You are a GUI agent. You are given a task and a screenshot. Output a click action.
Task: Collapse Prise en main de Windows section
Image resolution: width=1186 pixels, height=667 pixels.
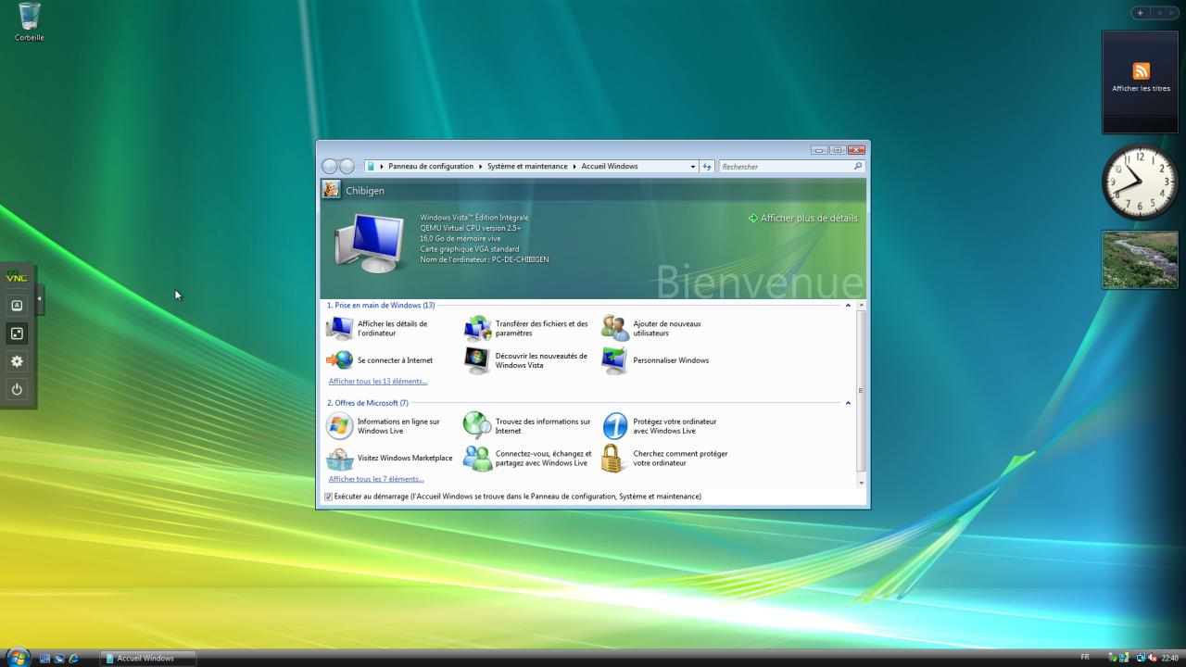[x=848, y=305]
